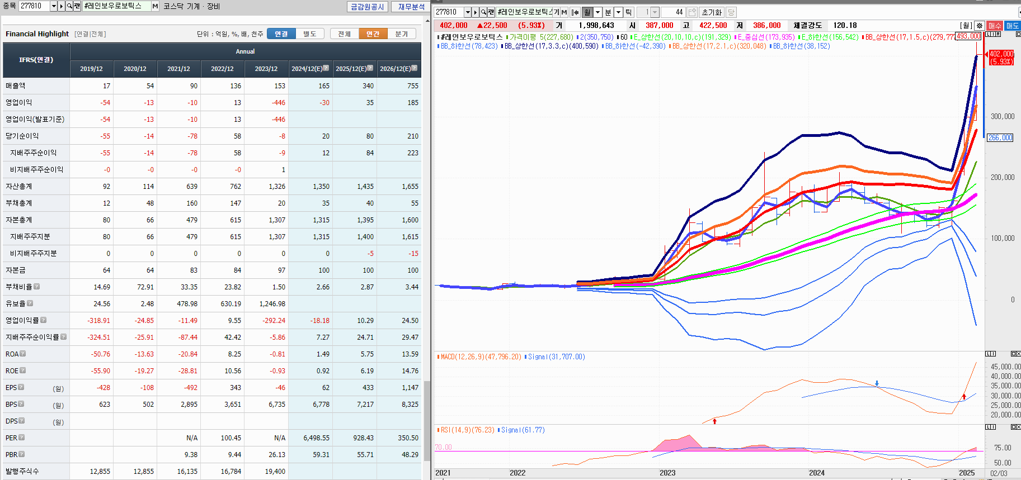Click the help icon next to ROE
This screenshot has width=1021, height=480.
(x=22, y=370)
